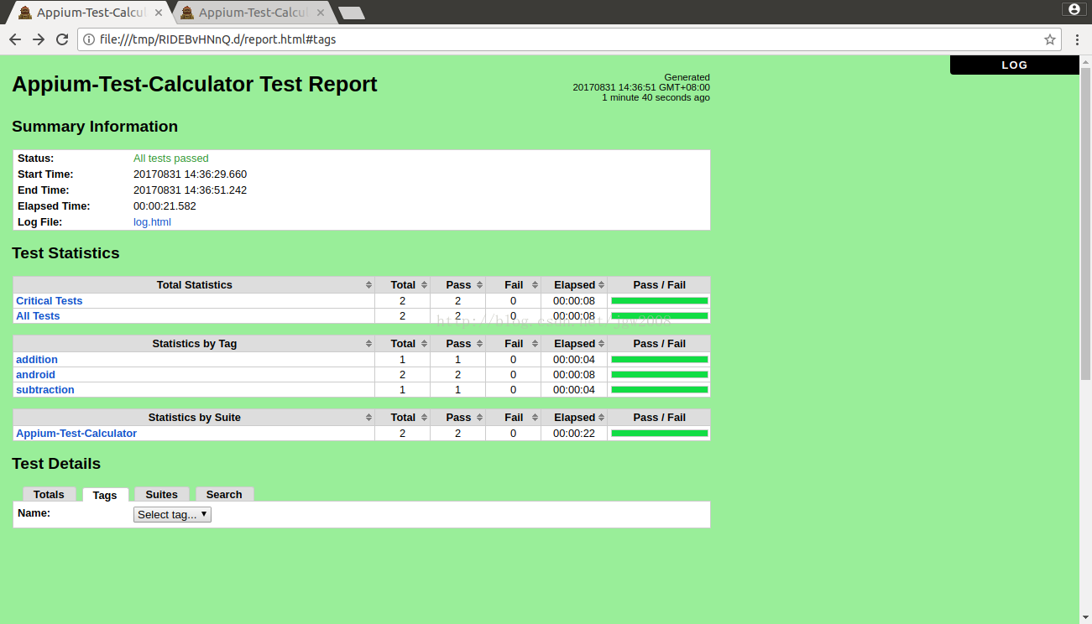The height and width of the screenshot is (624, 1092).
Task: Click Appium-Test-Calculator suite pass/fail bar
Action: pos(660,434)
